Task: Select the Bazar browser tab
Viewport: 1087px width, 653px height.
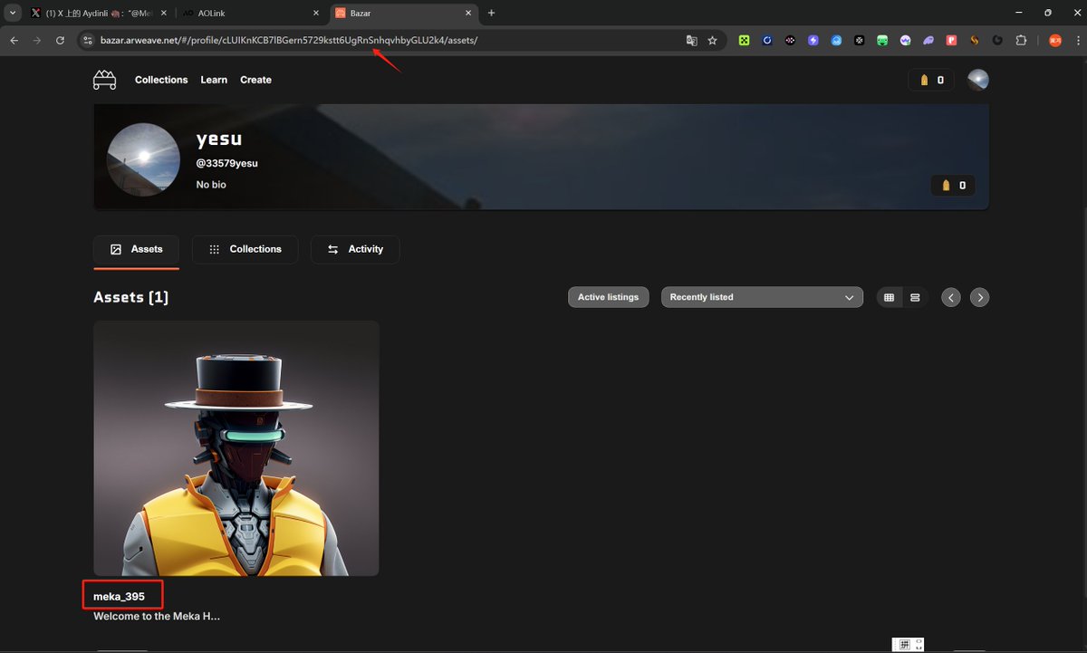Action: [402, 14]
